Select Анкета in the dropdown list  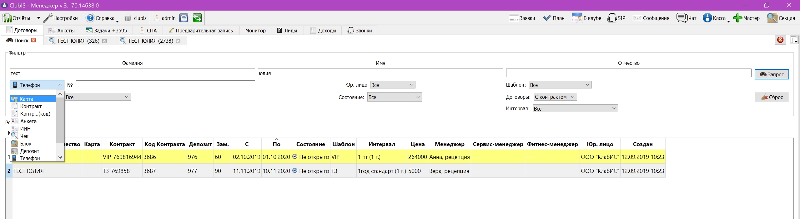coord(33,121)
